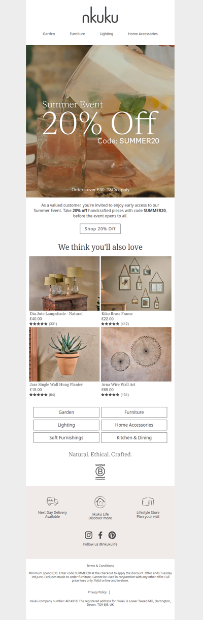The width and height of the screenshot is (203, 620).
Task: Open the Kiko Brass Frame product image
Action: (136, 283)
